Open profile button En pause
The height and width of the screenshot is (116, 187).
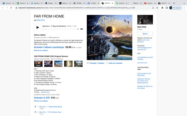(x=175, y=8)
